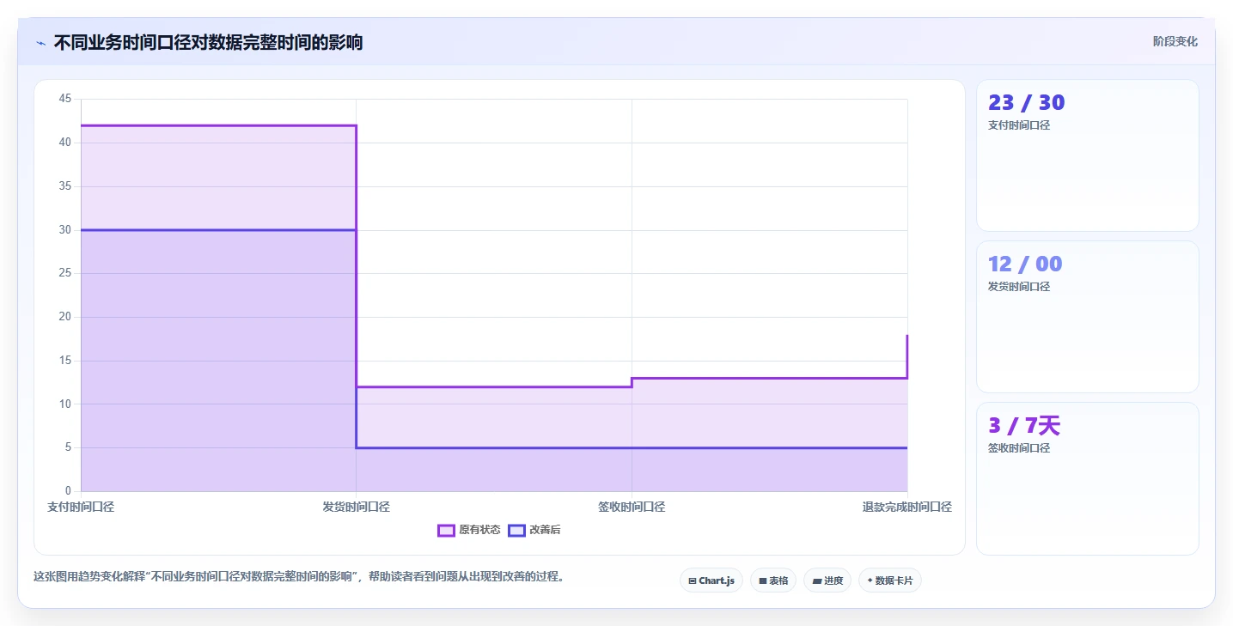Click the lightning icon beside the chart title

coord(40,43)
